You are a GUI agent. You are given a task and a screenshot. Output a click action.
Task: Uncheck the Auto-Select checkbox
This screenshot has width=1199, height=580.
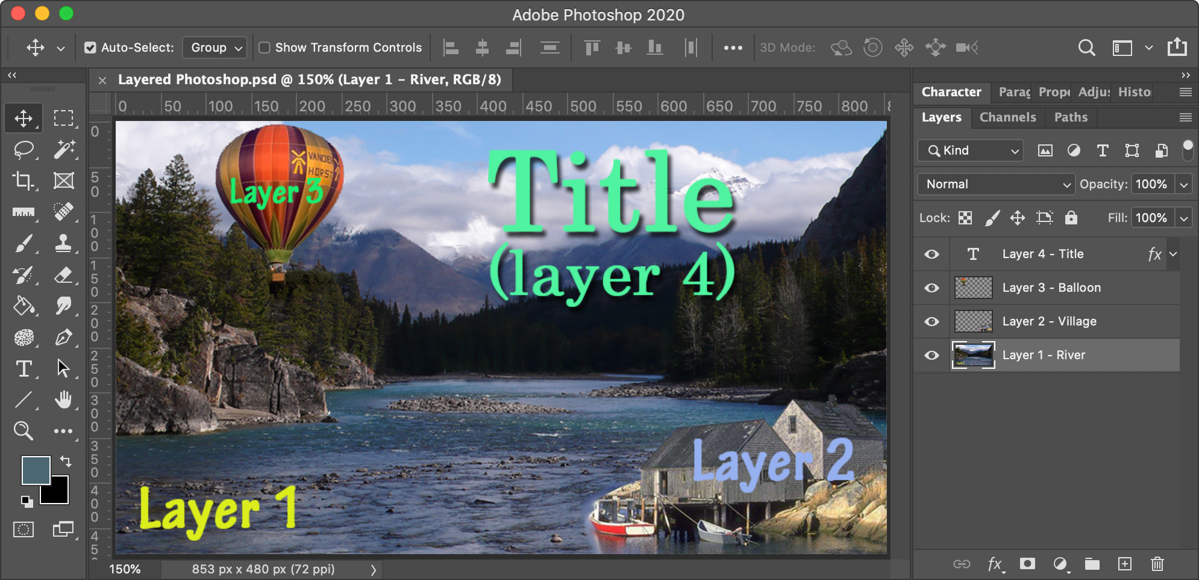pos(90,48)
